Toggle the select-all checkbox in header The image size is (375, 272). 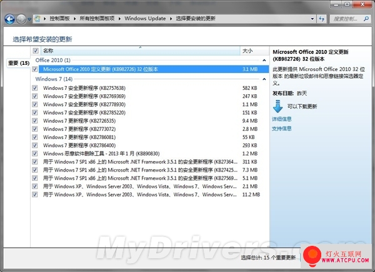coord(36,51)
